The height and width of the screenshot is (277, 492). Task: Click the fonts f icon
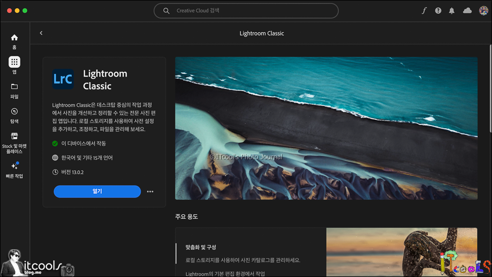coord(424,11)
